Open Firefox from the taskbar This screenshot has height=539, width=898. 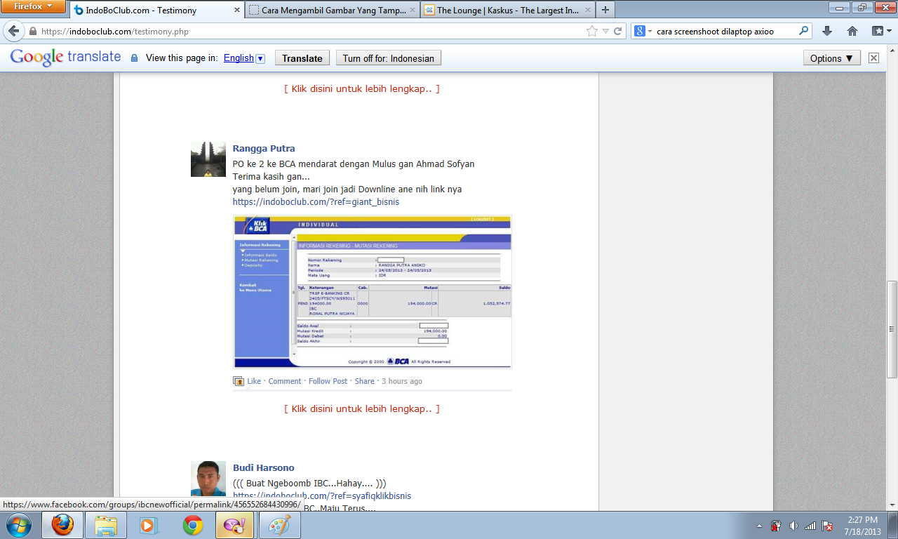pyautogui.click(x=62, y=525)
